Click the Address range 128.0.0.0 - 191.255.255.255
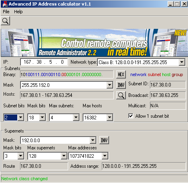 tap(144, 166)
